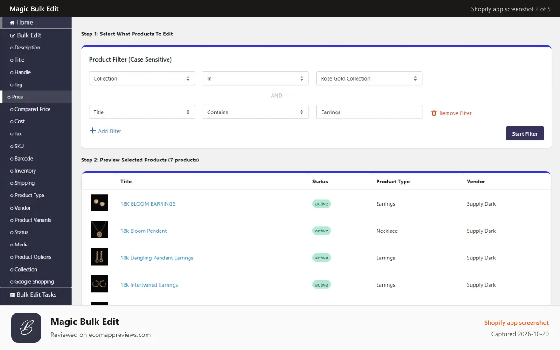
Task: Click the Vendor column header
Action: tap(476, 182)
